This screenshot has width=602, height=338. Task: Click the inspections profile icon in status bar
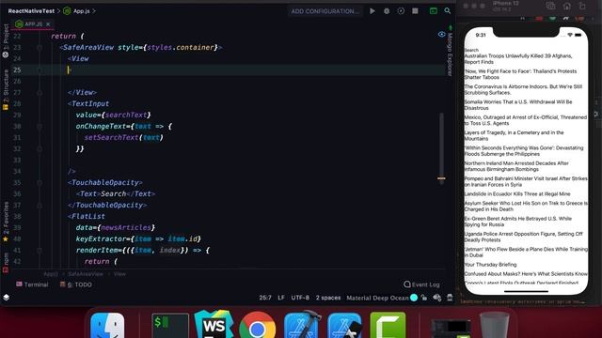436,298
